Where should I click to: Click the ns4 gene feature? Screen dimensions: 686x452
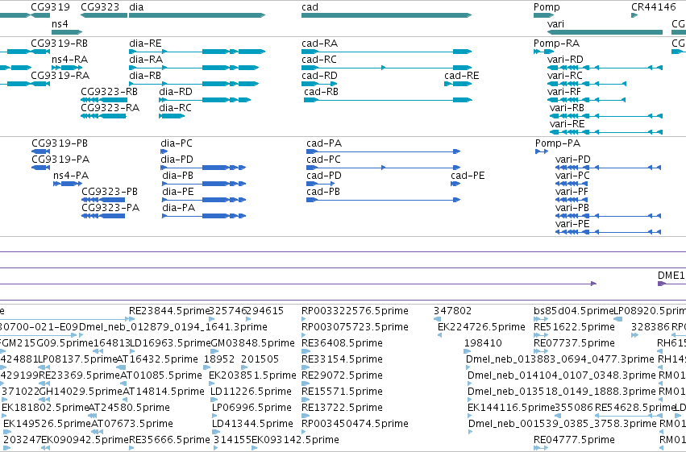67,32
